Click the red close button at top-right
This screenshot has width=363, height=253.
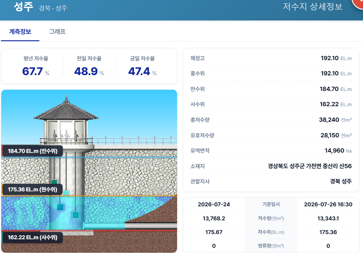point(358,3)
